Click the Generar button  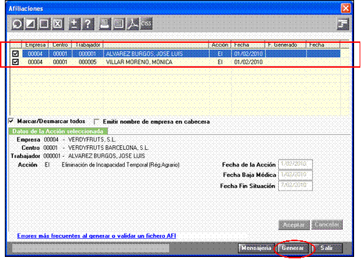pos(293,248)
